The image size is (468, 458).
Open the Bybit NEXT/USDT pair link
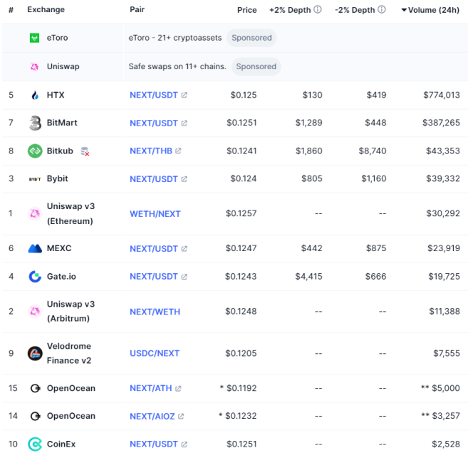154,179
